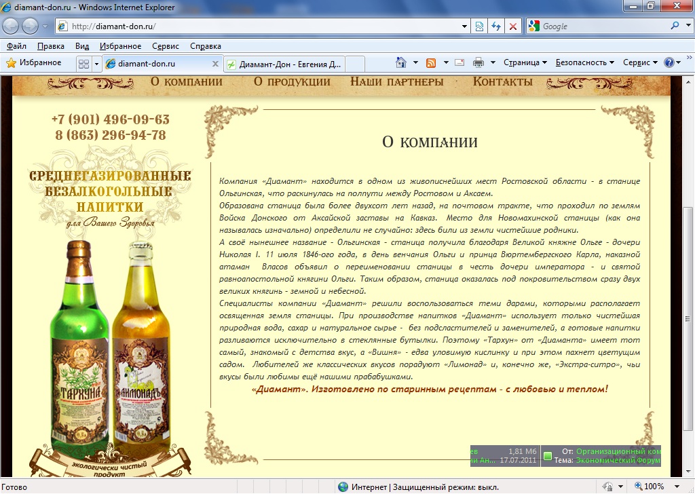Switch to Диамант-Дон - Евгения Д... tab
Viewport: 695px width, 494px height.
[284, 64]
